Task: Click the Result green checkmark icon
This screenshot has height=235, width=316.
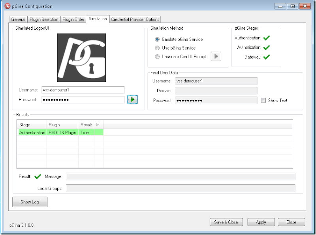Action: [x=38, y=176]
